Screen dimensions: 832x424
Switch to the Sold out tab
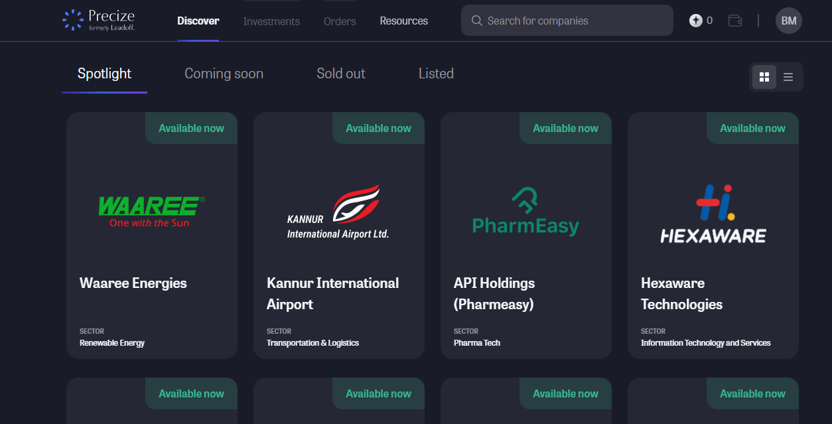click(341, 74)
